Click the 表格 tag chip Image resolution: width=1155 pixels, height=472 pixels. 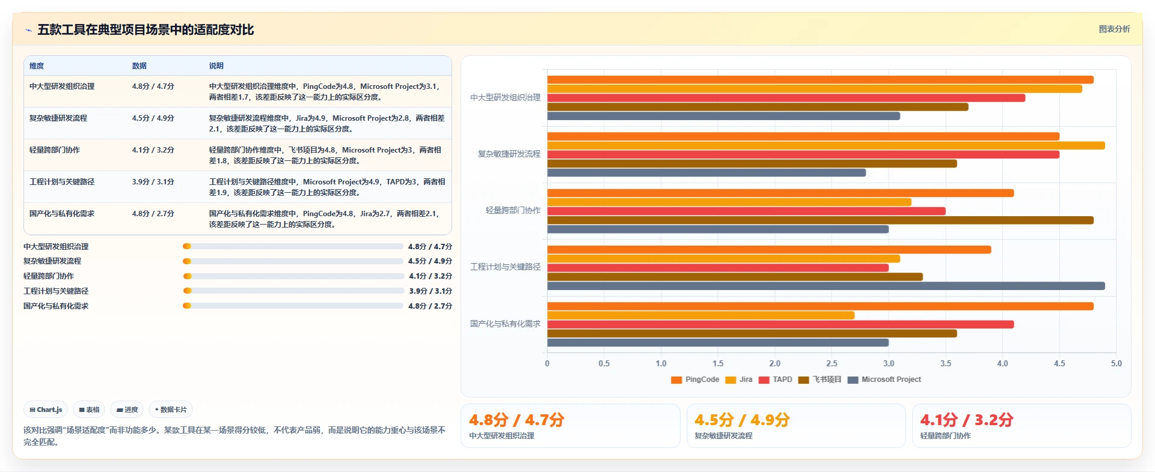[x=89, y=410]
